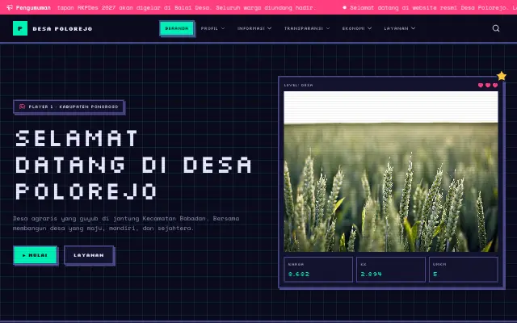Click the gamepad icon in Player 1 badge
517x323 pixels.
(x=22, y=107)
